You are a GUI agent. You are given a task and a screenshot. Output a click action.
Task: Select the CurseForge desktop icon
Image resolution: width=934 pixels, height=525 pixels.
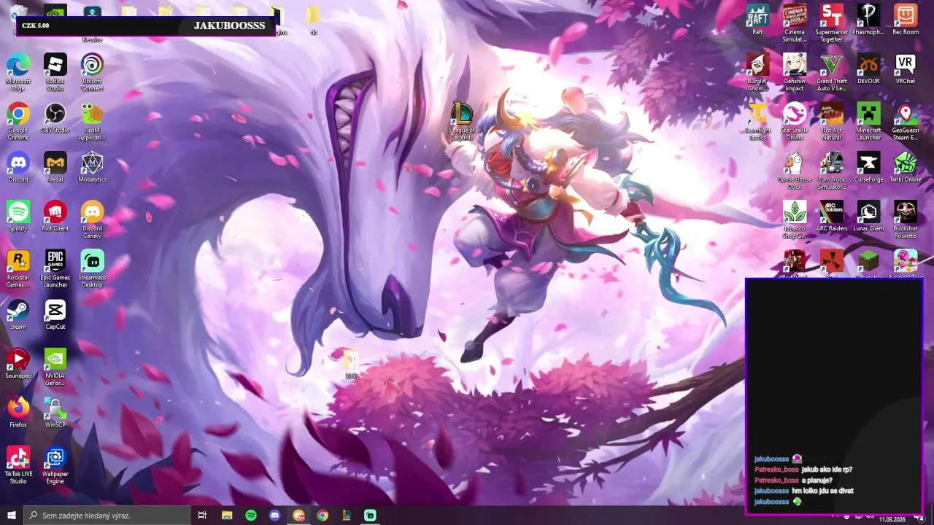click(x=868, y=167)
